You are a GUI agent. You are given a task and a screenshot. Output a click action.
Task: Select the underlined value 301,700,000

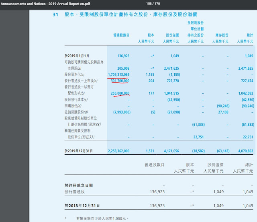120,81
